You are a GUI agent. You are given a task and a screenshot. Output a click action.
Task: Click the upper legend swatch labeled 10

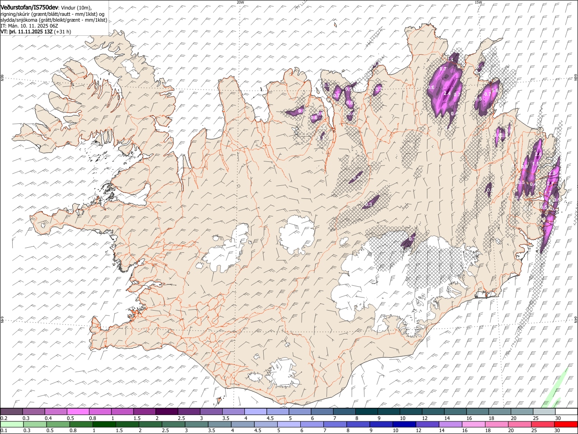410,412
